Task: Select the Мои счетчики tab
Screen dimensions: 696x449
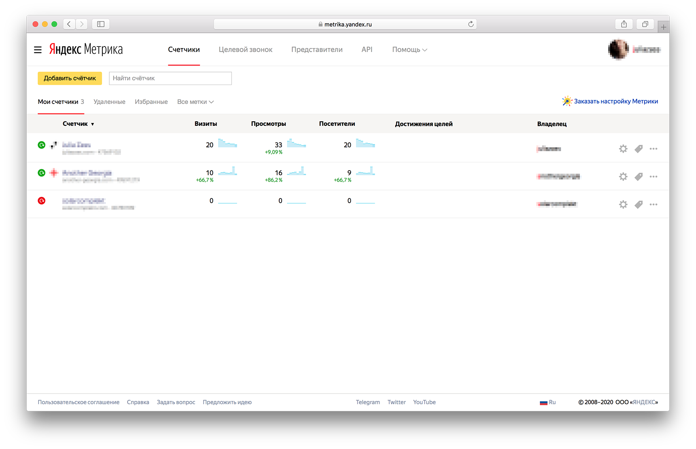Action: (x=61, y=102)
